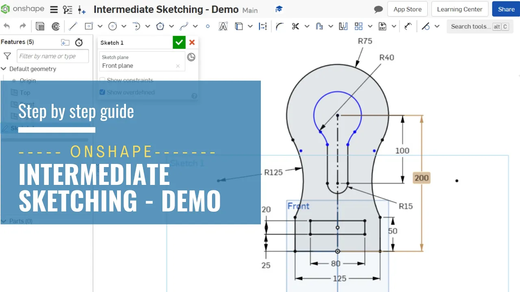Undo the last action
The width and height of the screenshot is (520, 292).
coord(7,26)
